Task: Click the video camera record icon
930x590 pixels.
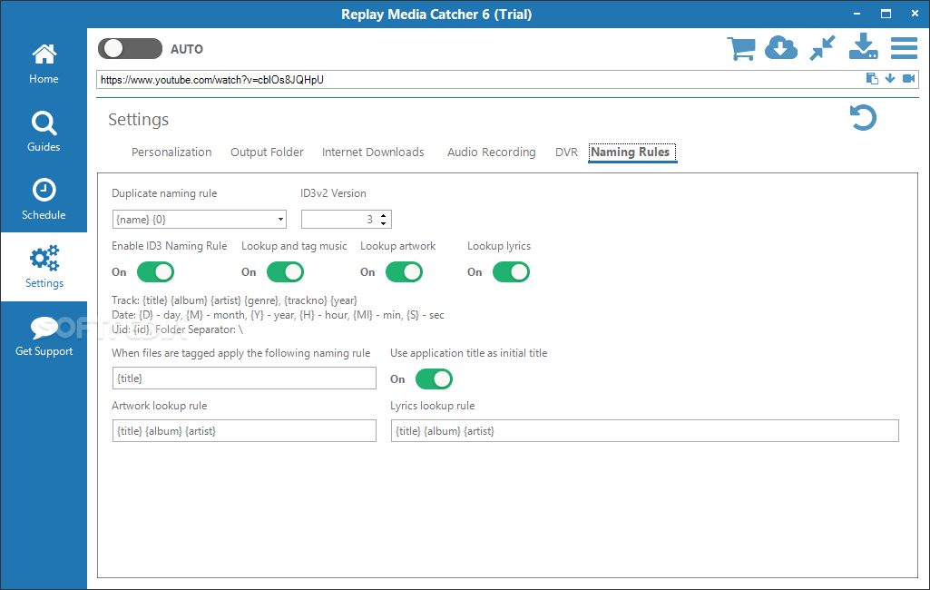Action: 908,78
